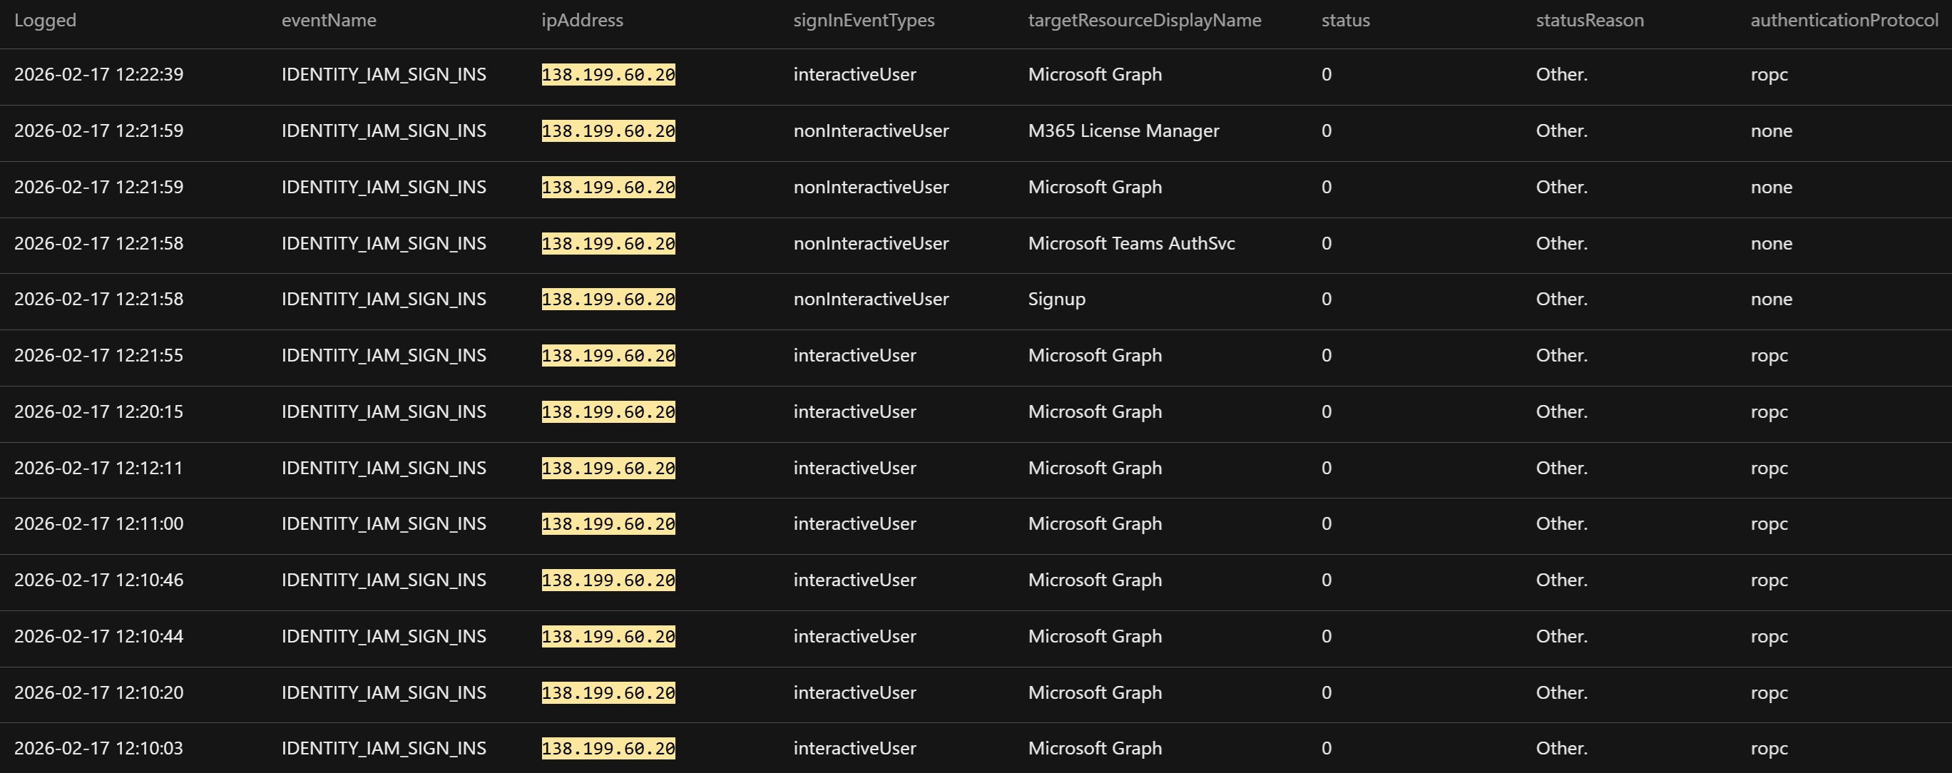The image size is (1952, 773).
Task: Click timestamp 2026-02-17 12:12:11
Action: (x=98, y=468)
